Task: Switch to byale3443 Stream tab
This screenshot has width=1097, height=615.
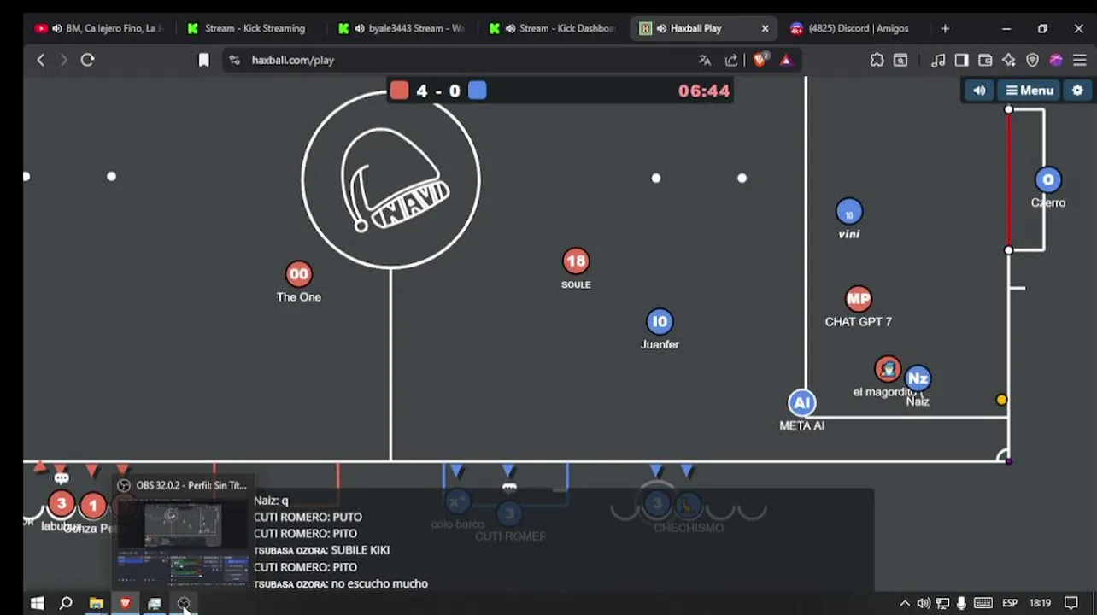Action: pos(402,28)
